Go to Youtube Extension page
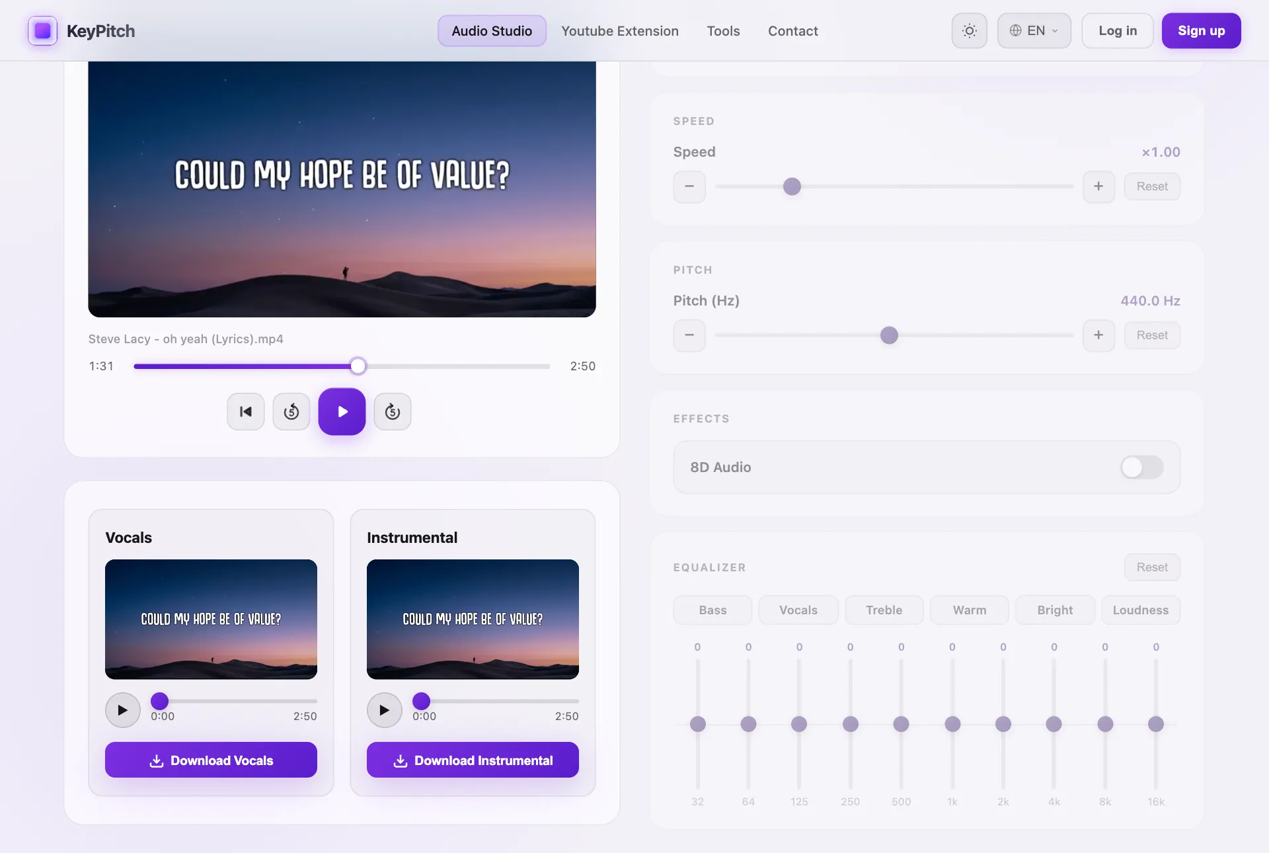The width and height of the screenshot is (1269, 853). click(620, 31)
